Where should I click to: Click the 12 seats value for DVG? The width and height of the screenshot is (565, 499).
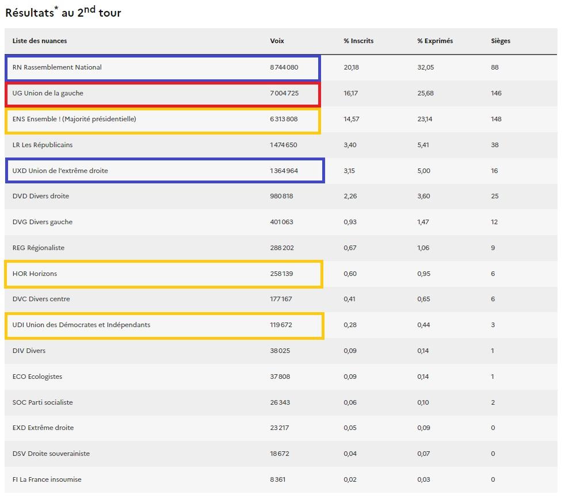(x=494, y=222)
